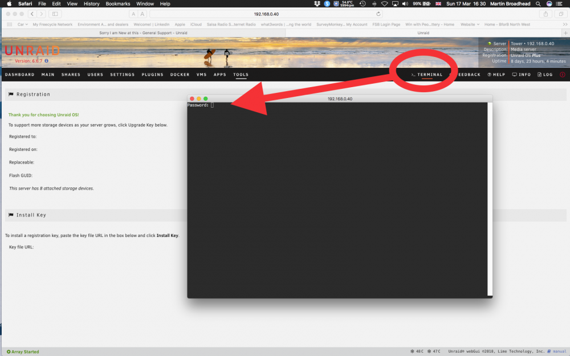The width and height of the screenshot is (570, 356).
Task: Increase text size with large A button
Action: 142,14
